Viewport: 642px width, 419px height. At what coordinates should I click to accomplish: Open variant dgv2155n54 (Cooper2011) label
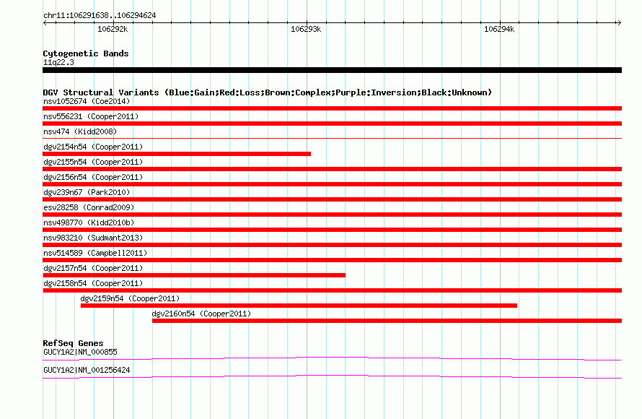(x=93, y=162)
